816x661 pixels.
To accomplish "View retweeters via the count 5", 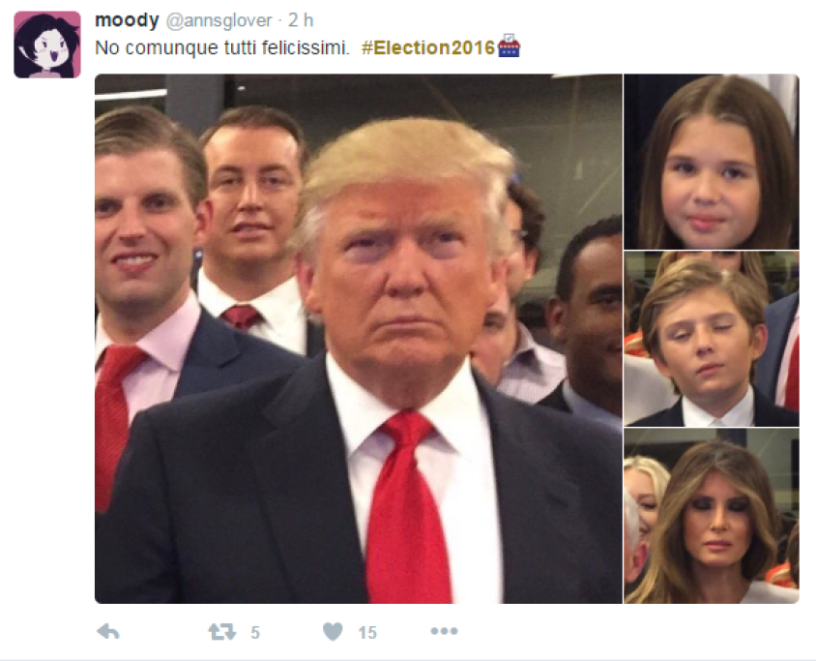I will pos(255,632).
